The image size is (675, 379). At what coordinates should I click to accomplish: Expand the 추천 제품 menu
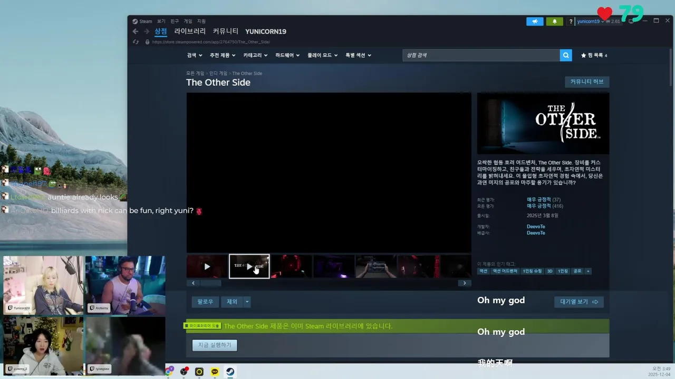[222, 55]
